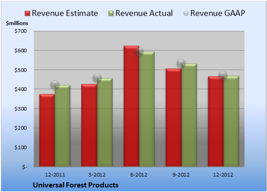This screenshot has width=267, height=192.
Task: Click the 12-2011 quarter label
Action: click(55, 175)
